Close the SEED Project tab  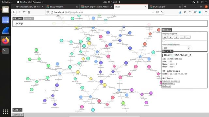click(77, 6)
